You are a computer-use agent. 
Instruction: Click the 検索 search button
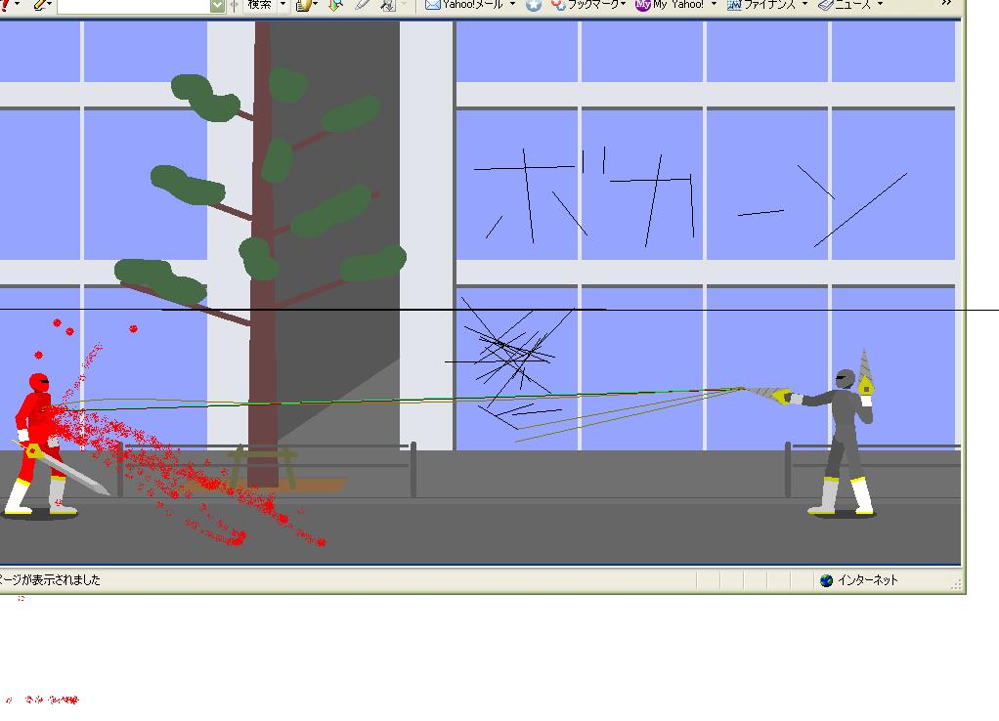260,5
